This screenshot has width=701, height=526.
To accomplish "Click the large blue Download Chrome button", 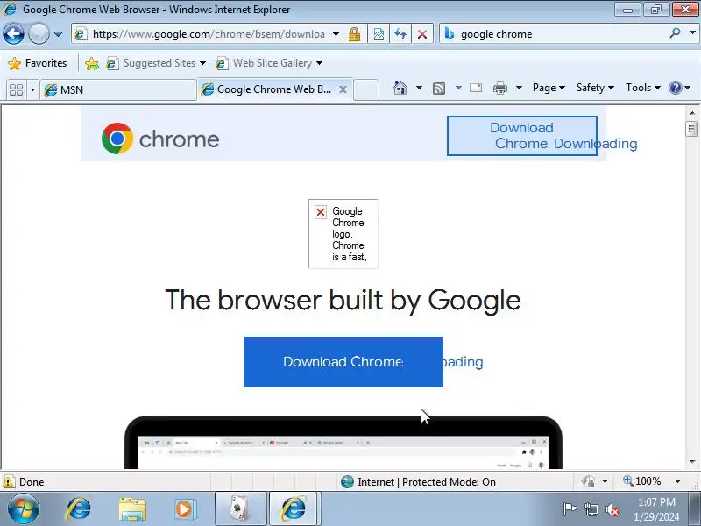I will [343, 362].
